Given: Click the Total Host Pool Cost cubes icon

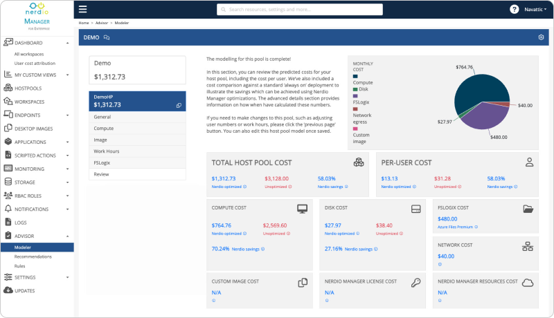Looking at the screenshot, I should (x=359, y=162).
